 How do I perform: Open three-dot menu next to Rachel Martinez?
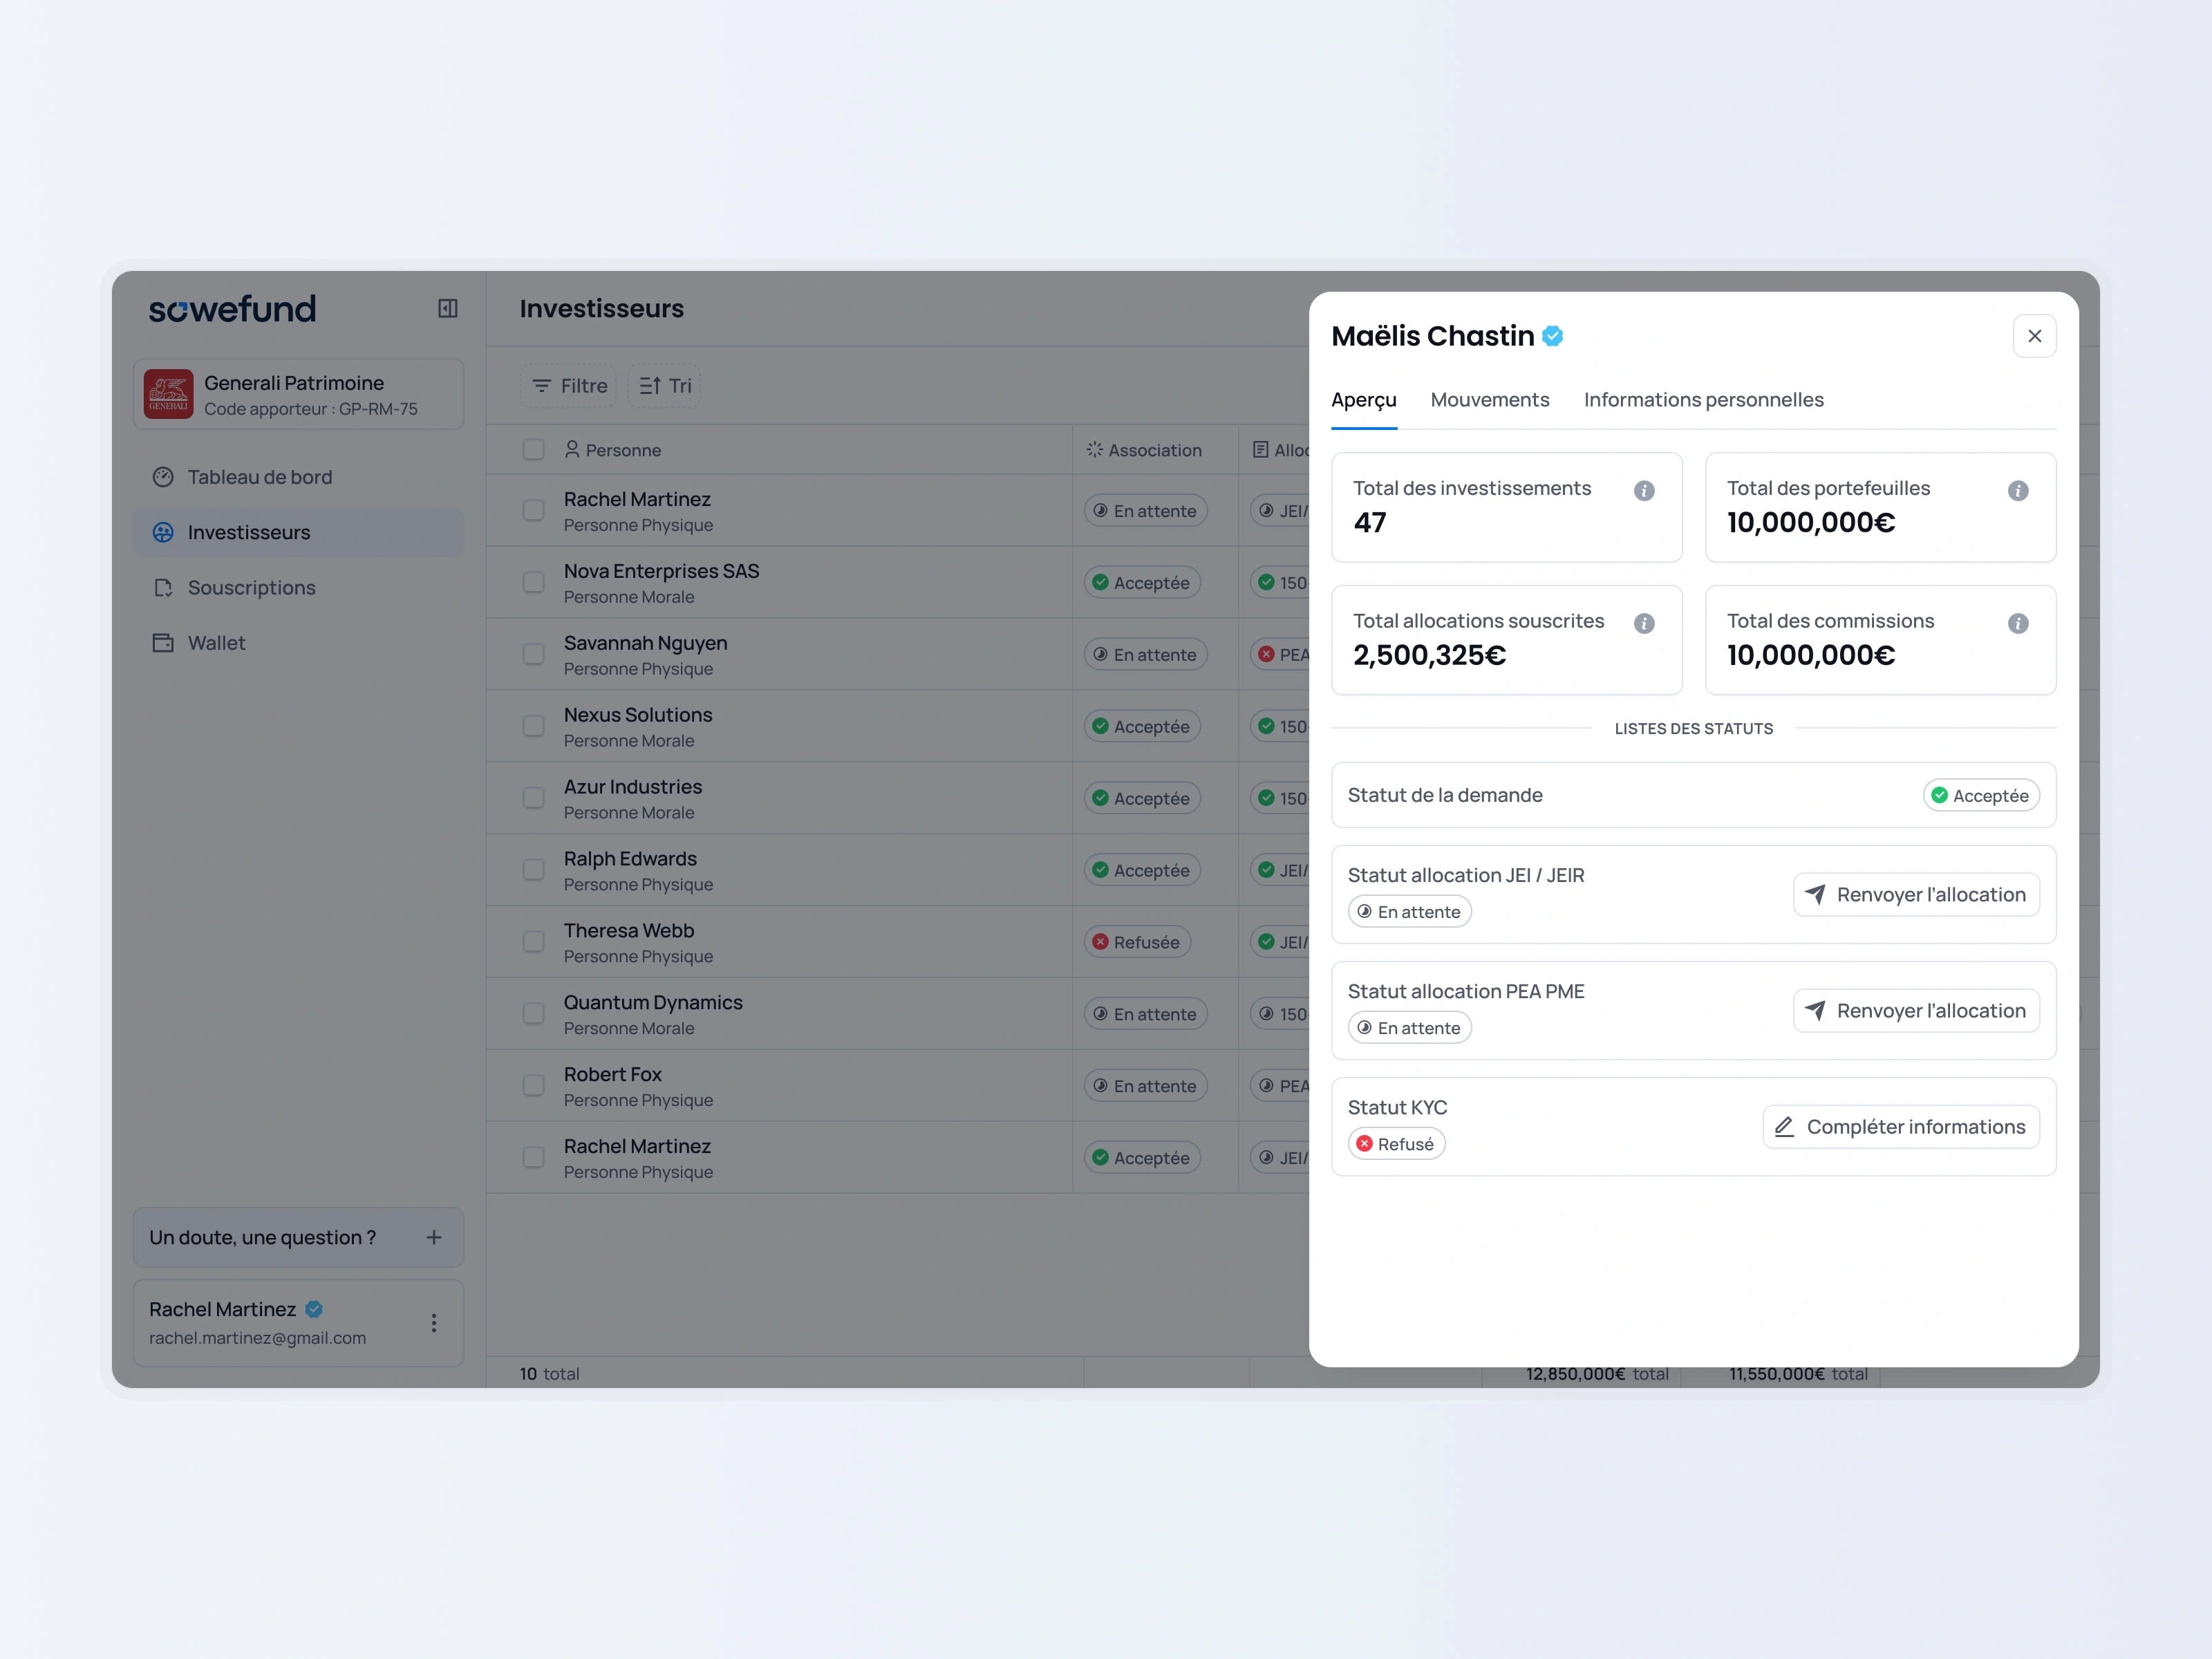434,1323
